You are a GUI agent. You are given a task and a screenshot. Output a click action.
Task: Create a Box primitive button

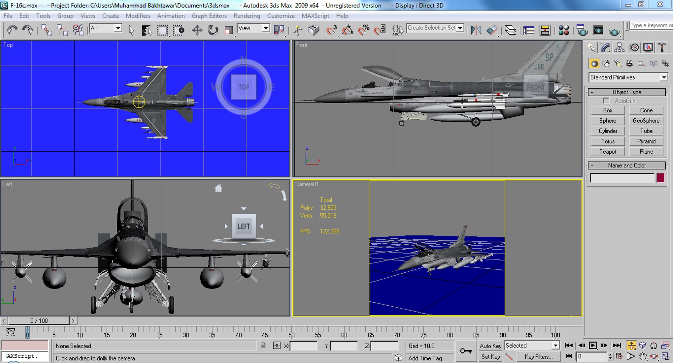(607, 110)
